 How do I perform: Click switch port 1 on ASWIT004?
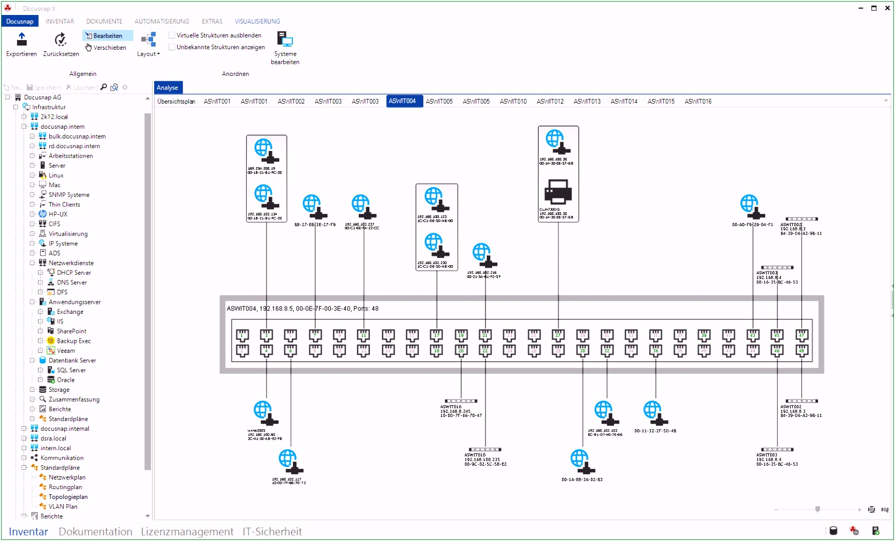pos(242,335)
